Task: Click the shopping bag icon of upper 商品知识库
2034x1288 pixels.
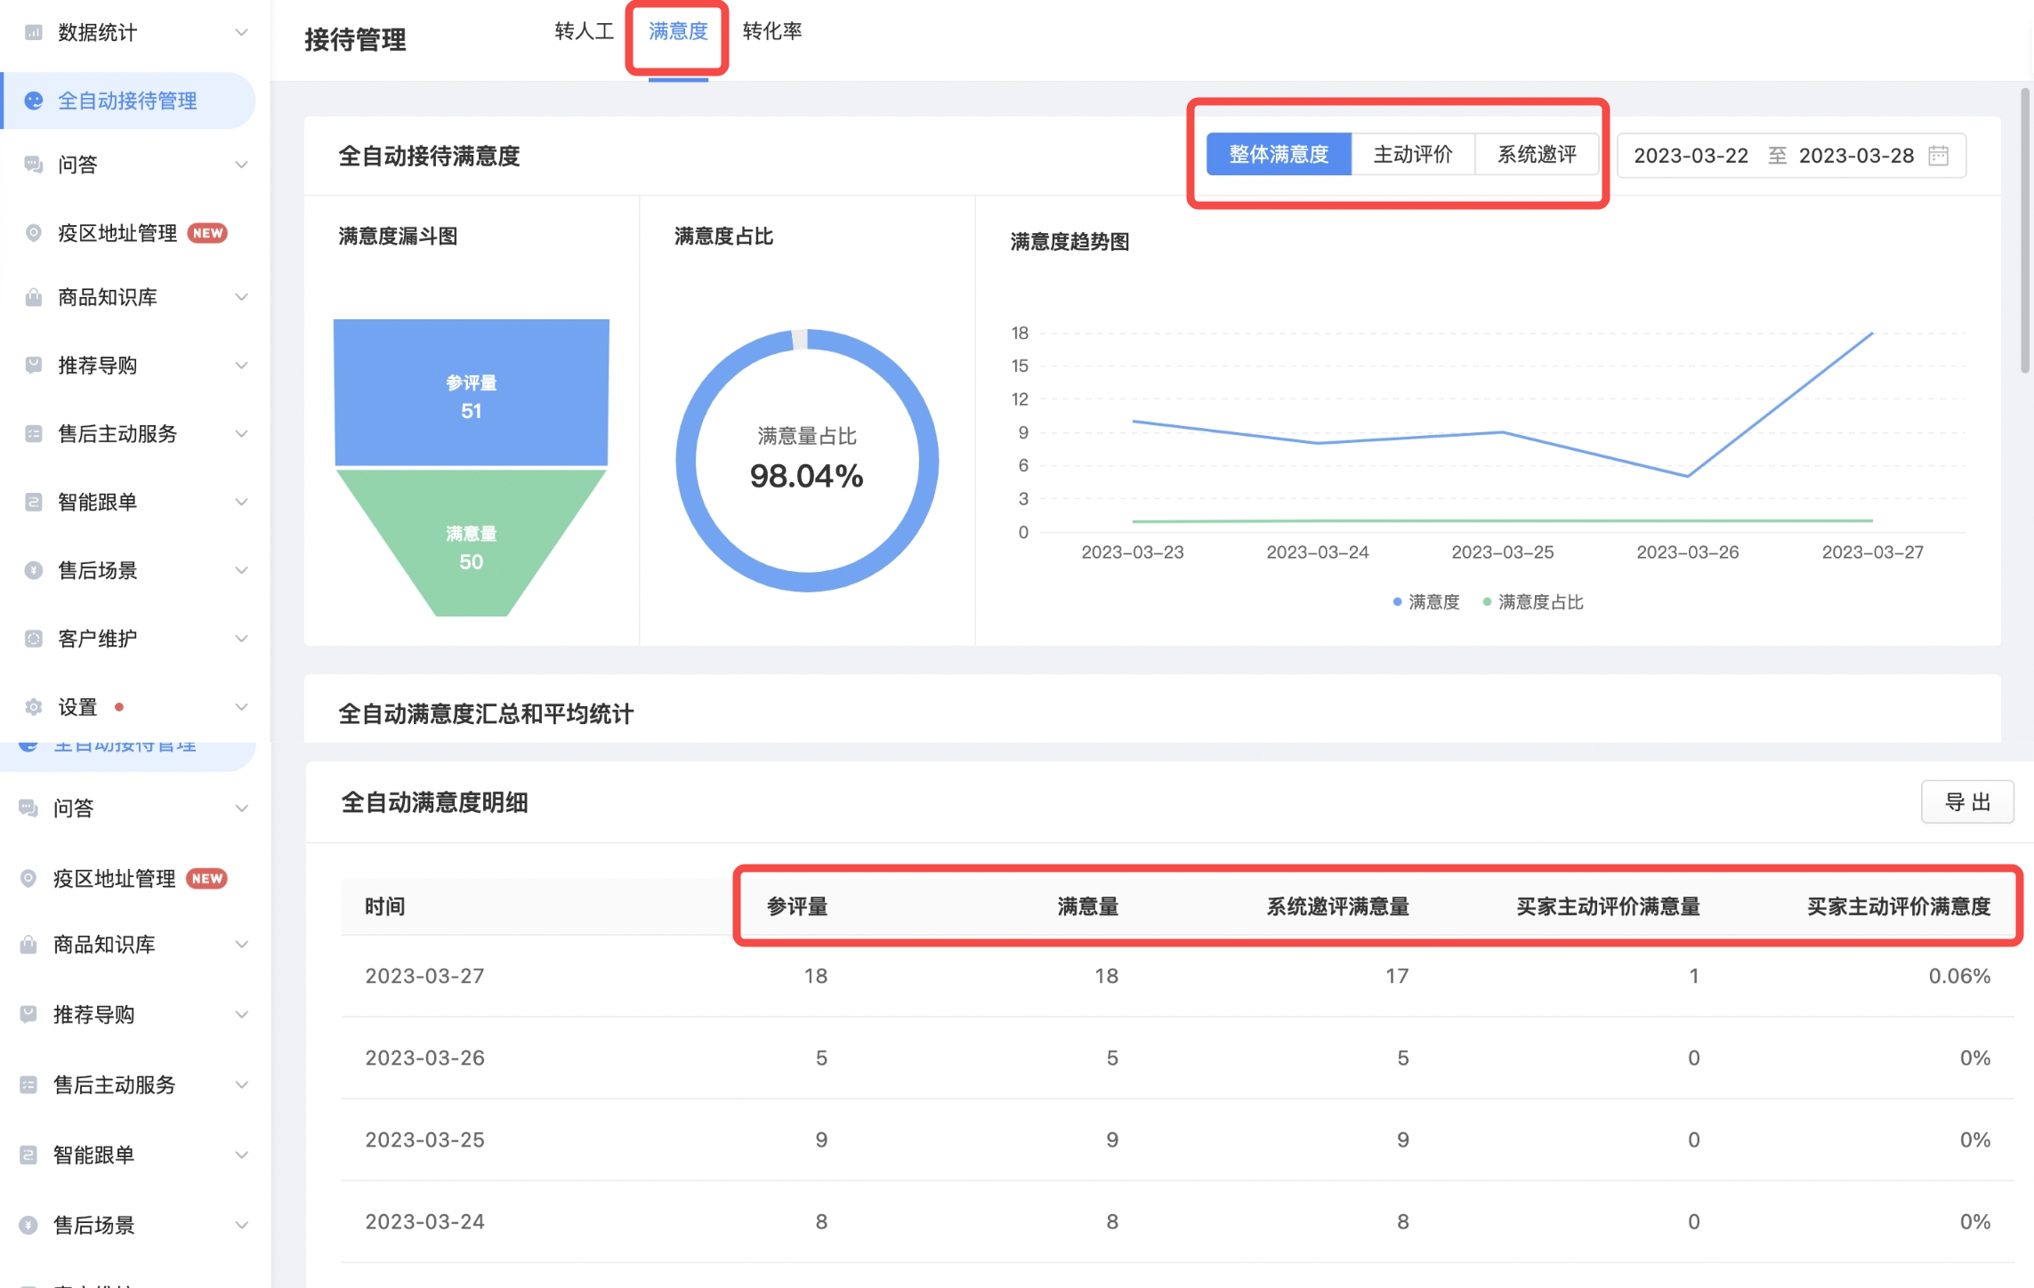Action: click(x=34, y=297)
